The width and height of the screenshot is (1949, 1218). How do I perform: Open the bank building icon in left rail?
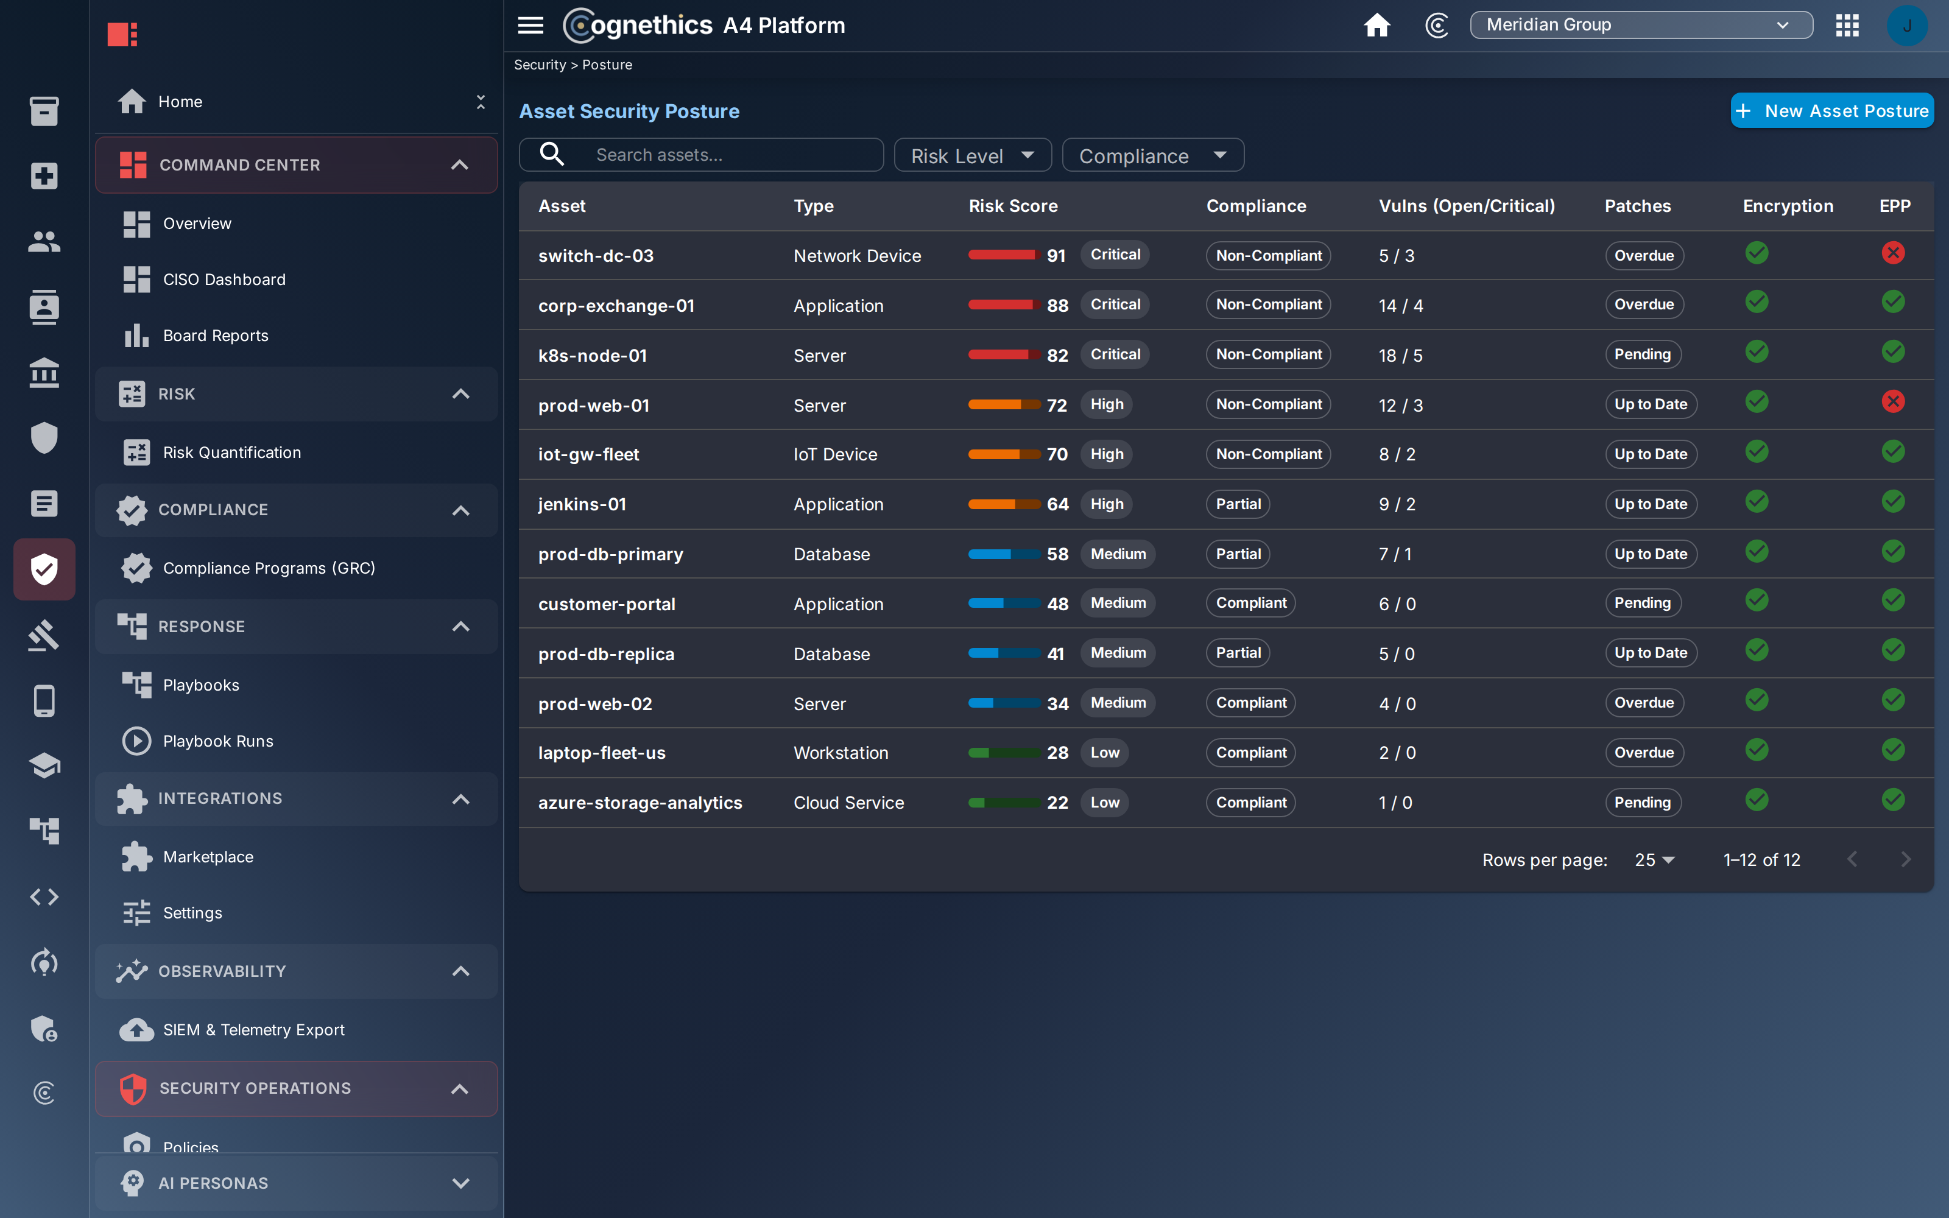point(44,372)
